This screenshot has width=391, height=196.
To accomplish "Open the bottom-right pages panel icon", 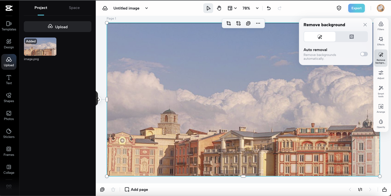I will 384,190.
